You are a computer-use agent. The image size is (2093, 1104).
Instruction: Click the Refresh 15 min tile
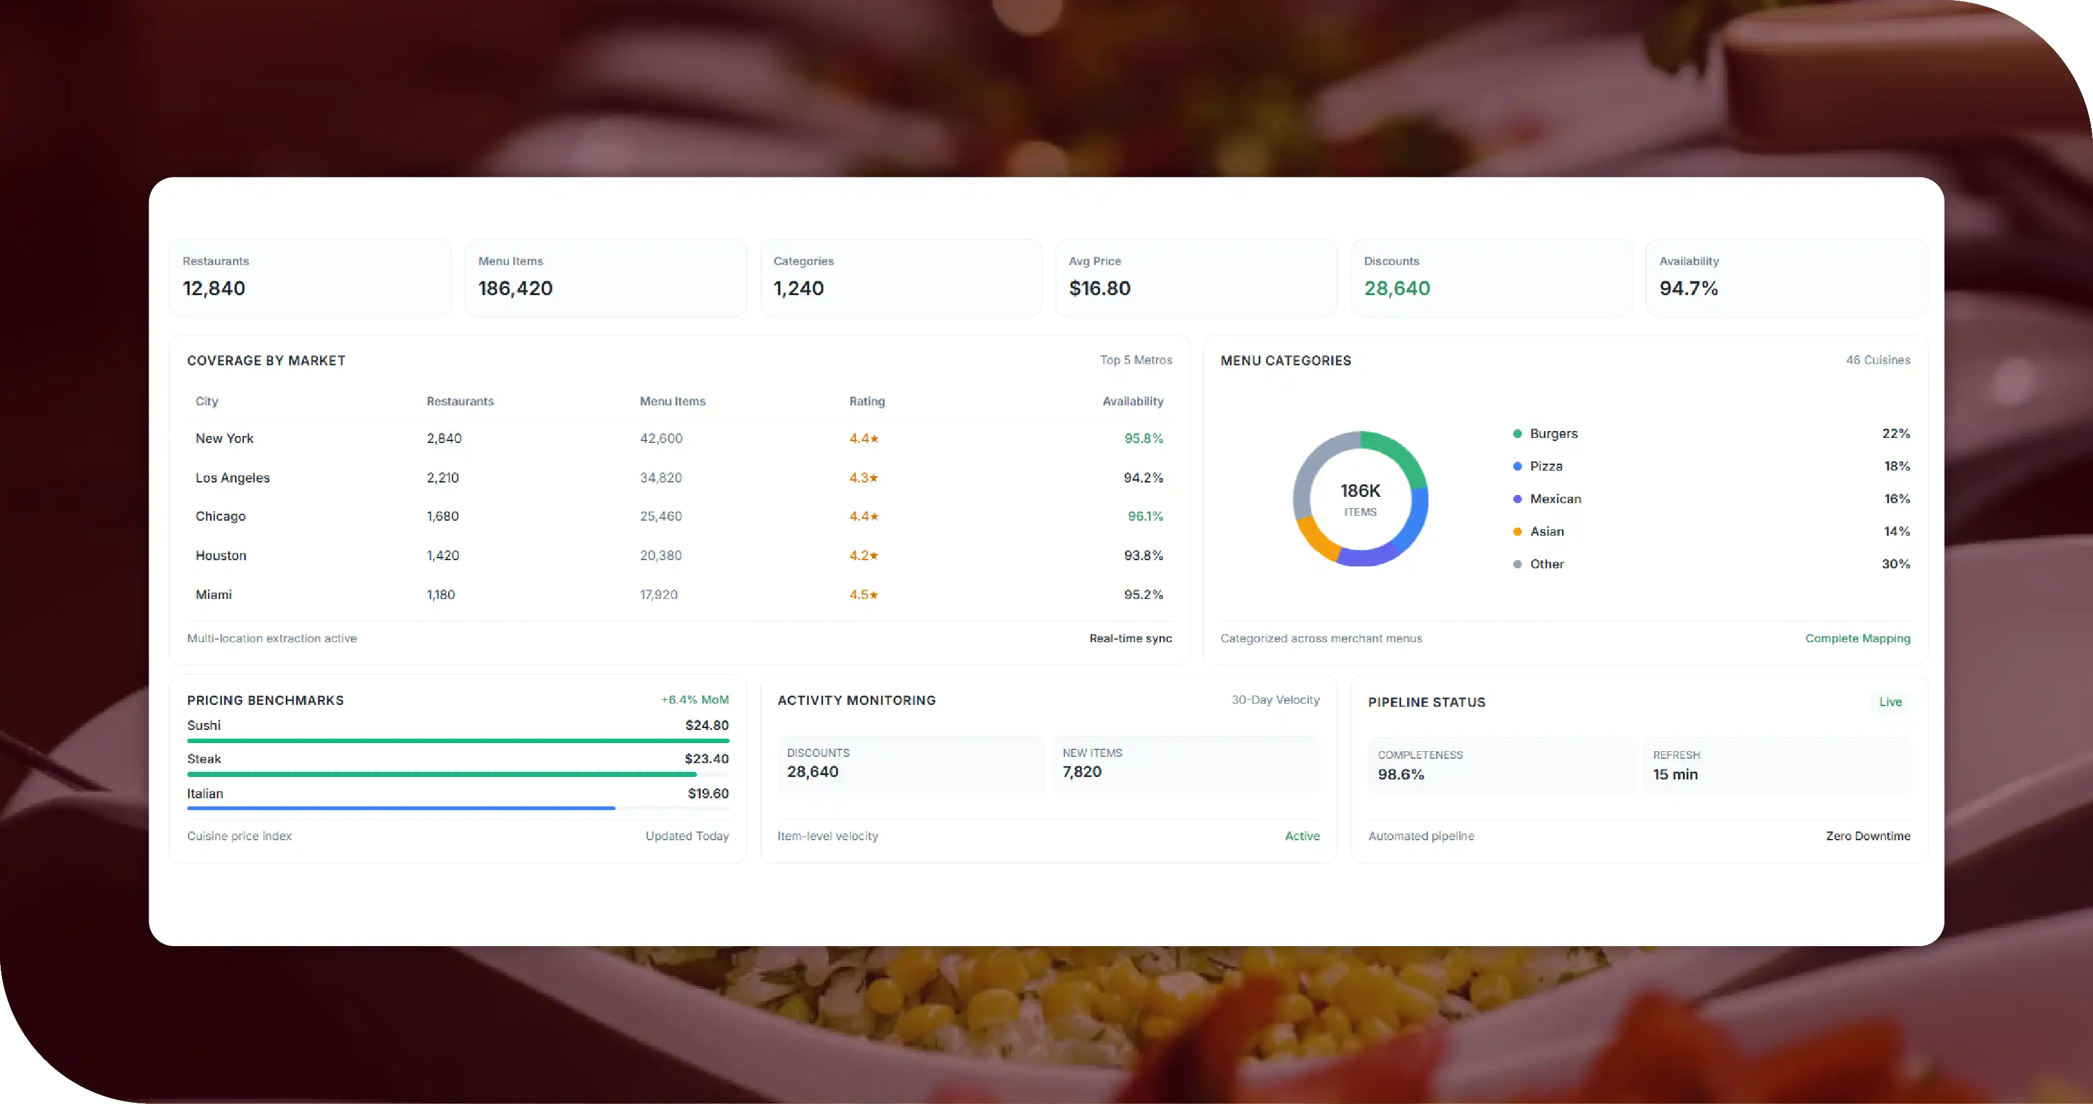[x=1777, y=766]
